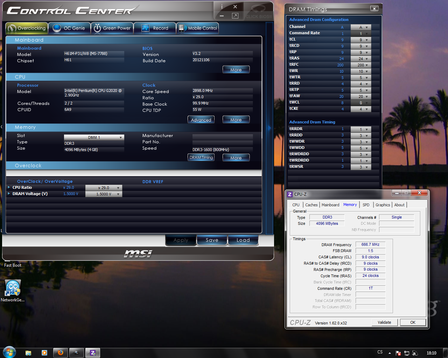Open the DRAM Voltage 1.5000 V dropdown
Viewport: 448px width, 358px height.
coord(104,194)
